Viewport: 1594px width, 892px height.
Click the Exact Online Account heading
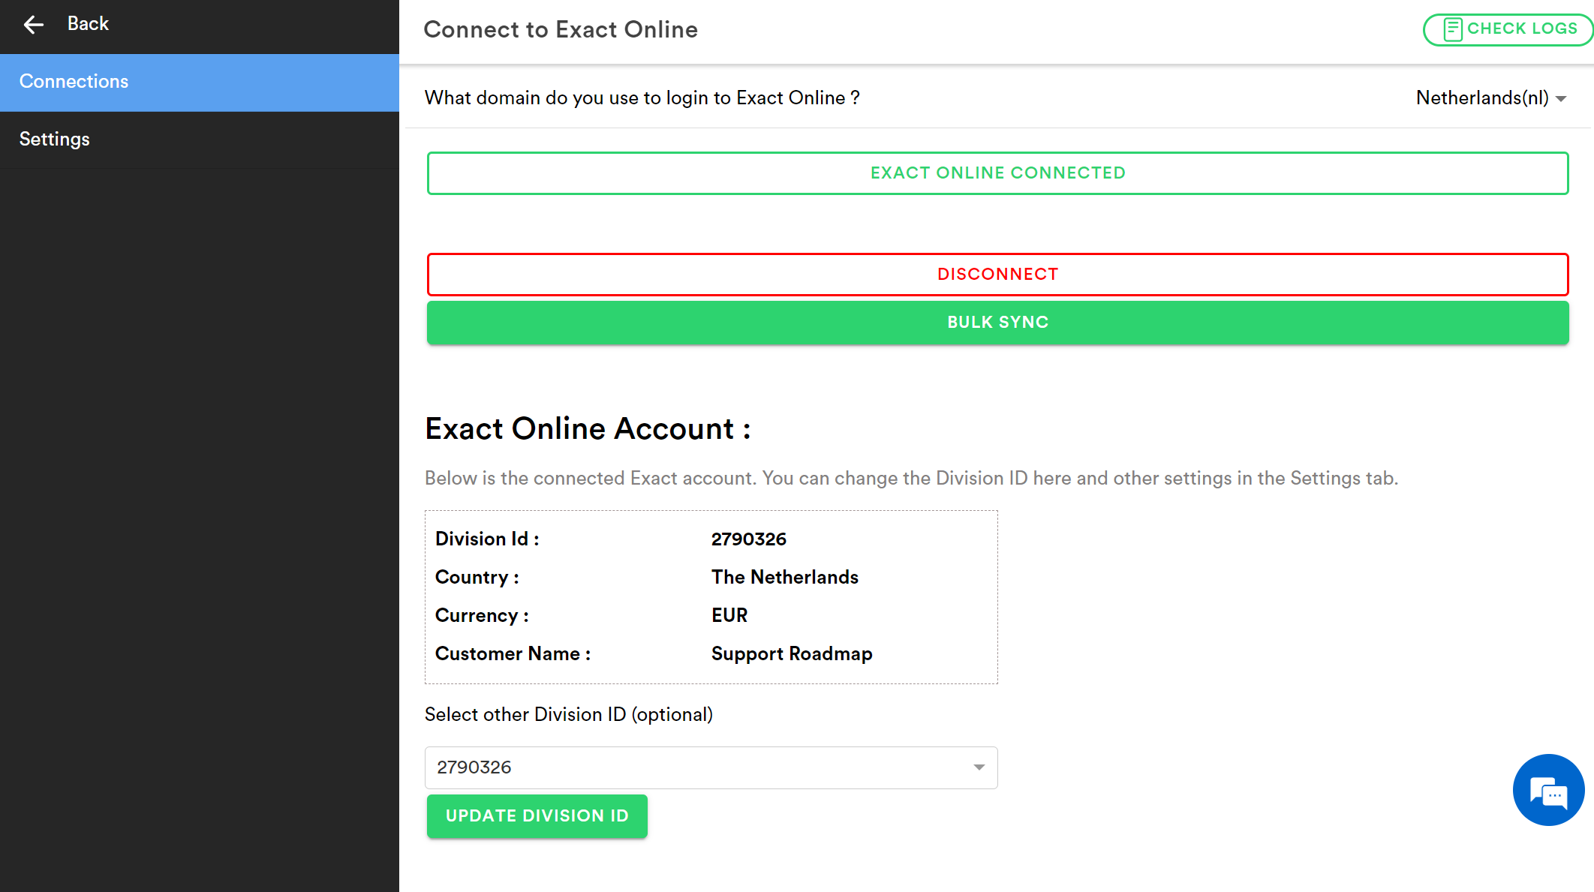pyautogui.click(x=588, y=429)
